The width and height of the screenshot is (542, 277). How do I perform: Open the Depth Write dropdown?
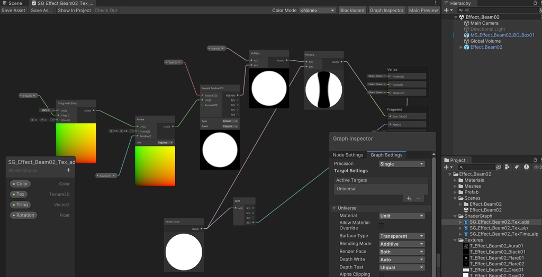402,260
